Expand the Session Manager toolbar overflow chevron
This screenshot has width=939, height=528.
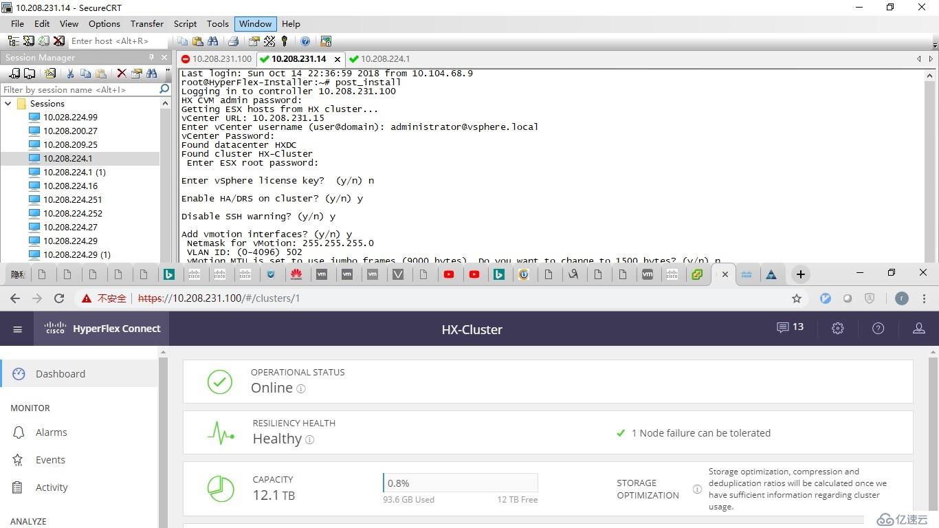coord(167,71)
